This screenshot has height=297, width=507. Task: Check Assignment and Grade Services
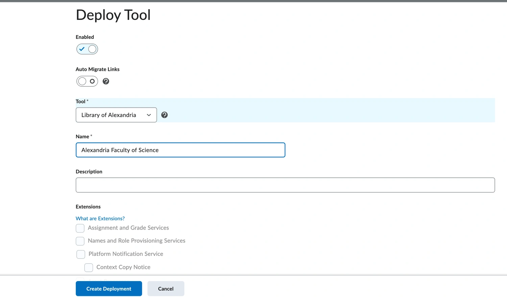click(x=80, y=228)
